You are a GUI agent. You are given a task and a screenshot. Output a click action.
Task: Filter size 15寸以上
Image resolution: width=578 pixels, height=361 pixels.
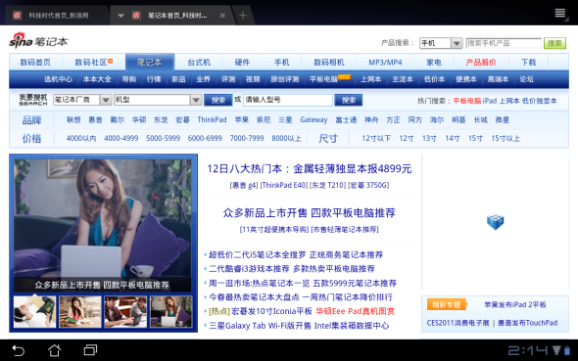(x=506, y=138)
